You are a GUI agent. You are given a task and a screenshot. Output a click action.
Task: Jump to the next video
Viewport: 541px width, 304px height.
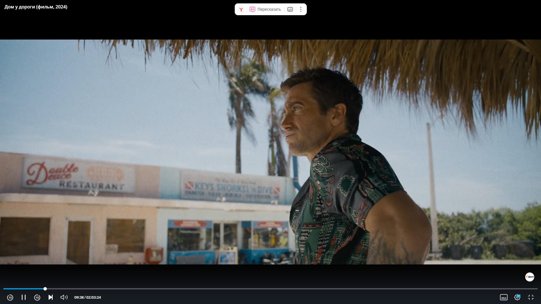pos(50,297)
